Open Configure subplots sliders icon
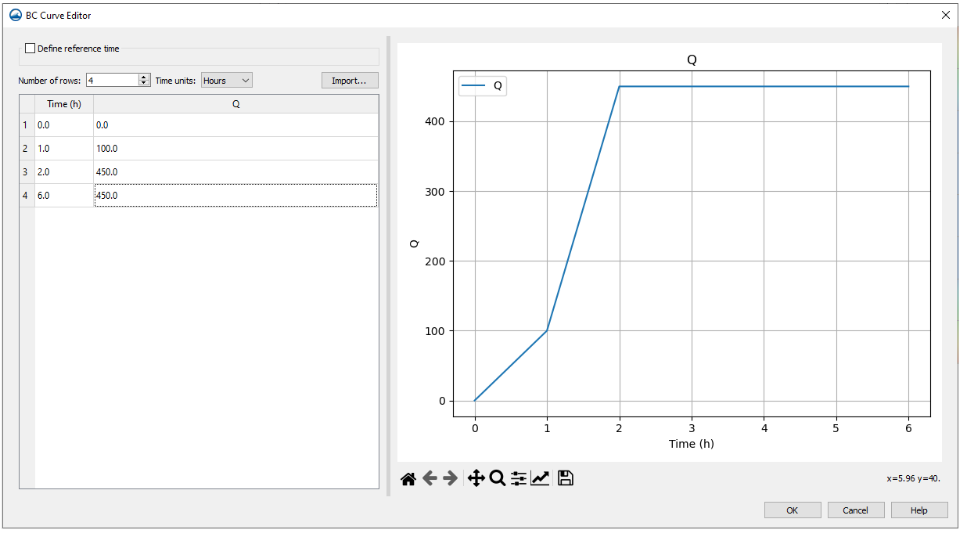 [519, 478]
